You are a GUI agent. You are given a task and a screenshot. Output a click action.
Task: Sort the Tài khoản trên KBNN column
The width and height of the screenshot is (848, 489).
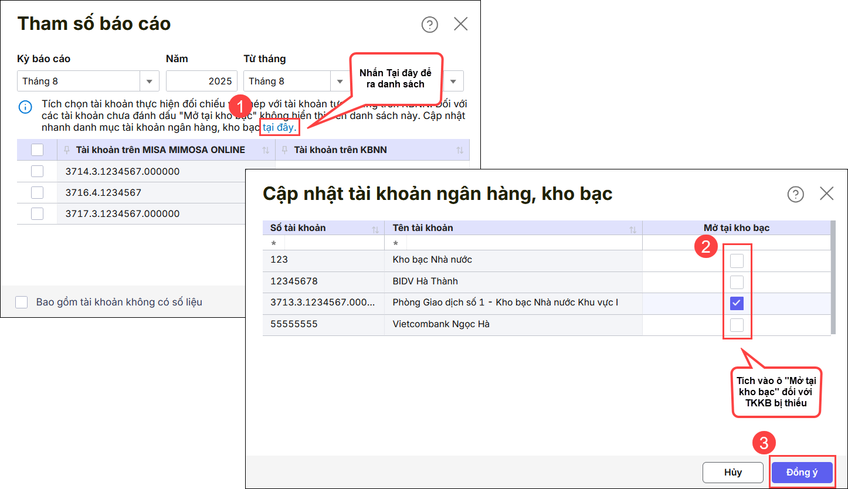(x=460, y=150)
